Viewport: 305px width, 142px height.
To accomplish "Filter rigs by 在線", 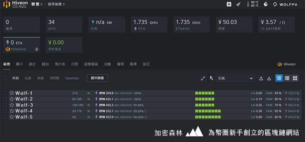I will (x=28, y=78).
